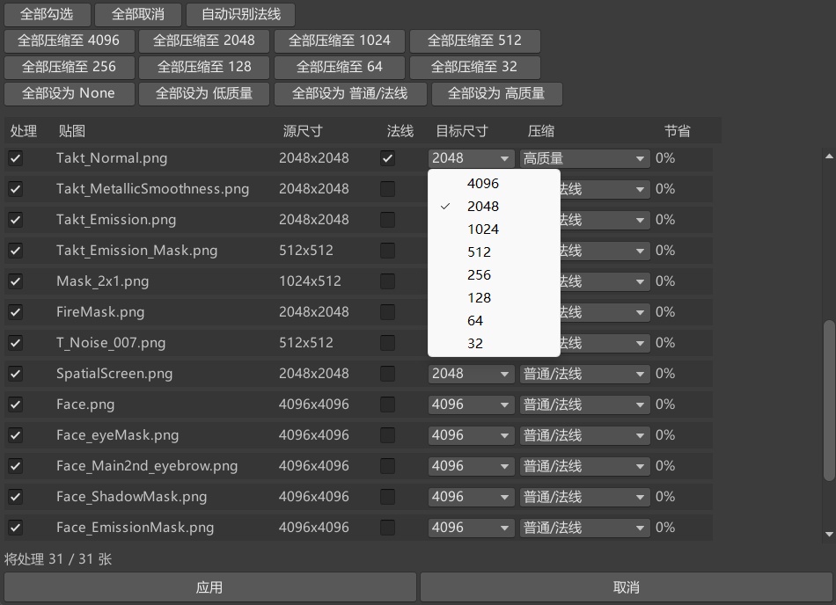Screen dimensions: 836x605
Task: Click scrollbar up arrow of texture list
Action: coord(829,156)
